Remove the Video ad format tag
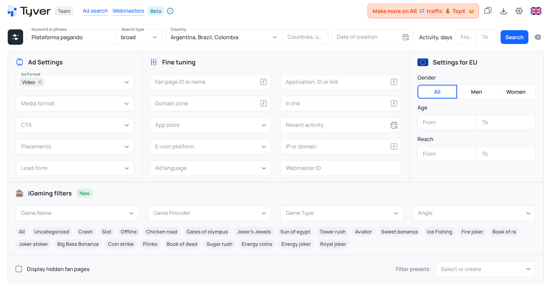553x283 pixels. click(40, 82)
